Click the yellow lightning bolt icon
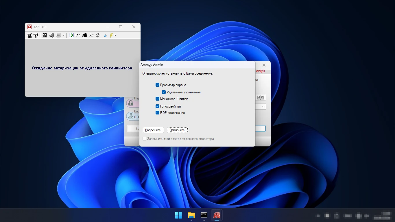395x222 pixels. (x=111, y=35)
